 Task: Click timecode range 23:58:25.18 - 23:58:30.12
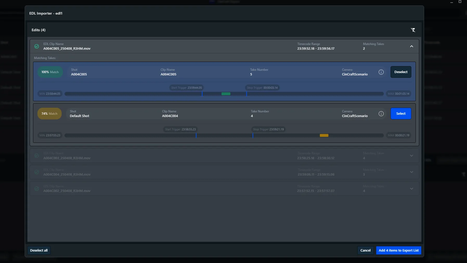(316, 158)
